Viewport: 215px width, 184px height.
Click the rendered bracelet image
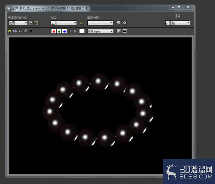pos(100,106)
